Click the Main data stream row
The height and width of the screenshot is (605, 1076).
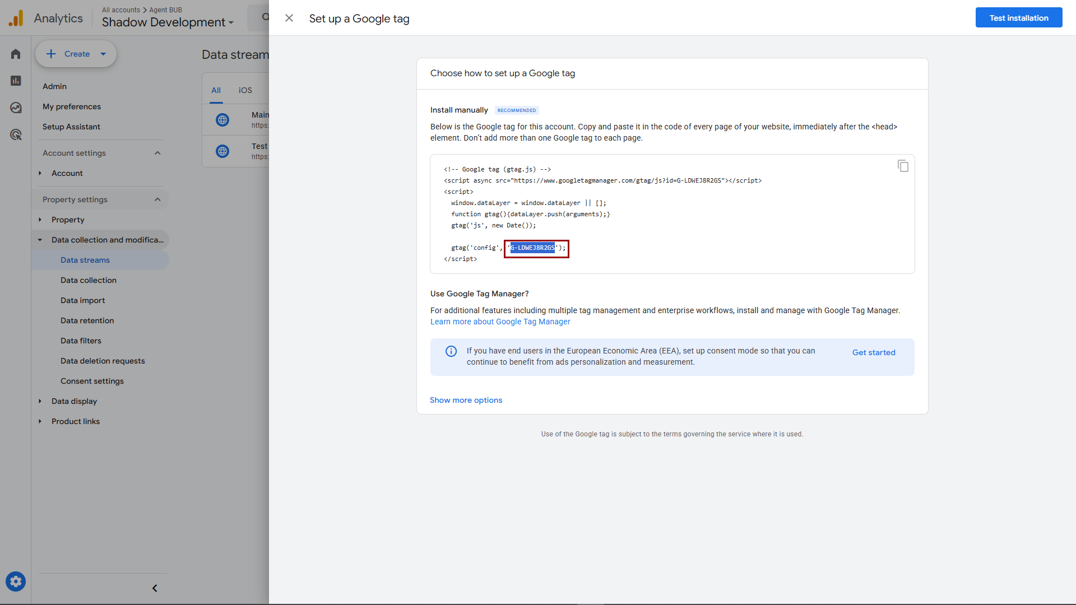(236, 120)
